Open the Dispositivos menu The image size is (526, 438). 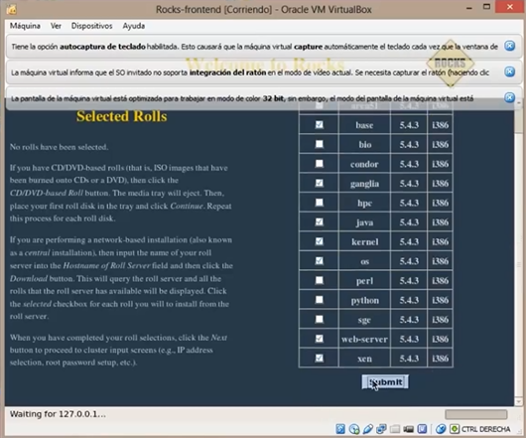[x=91, y=26]
